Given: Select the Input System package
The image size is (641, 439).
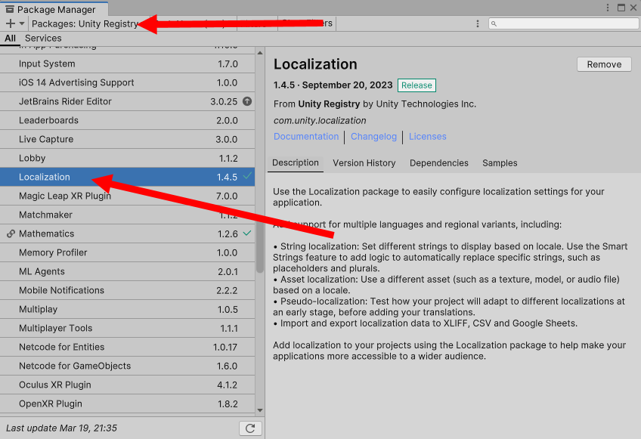Looking at the screenshot, I should [127, 63].
